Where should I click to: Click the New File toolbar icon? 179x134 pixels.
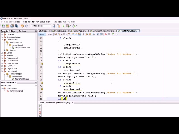3,26
